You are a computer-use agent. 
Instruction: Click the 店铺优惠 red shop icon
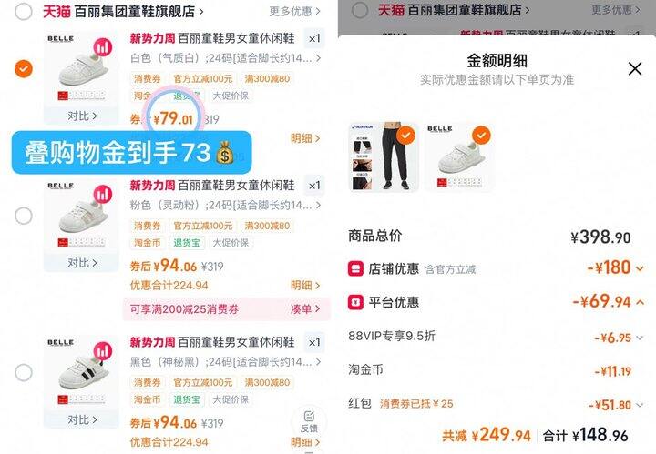pos(355,268)
